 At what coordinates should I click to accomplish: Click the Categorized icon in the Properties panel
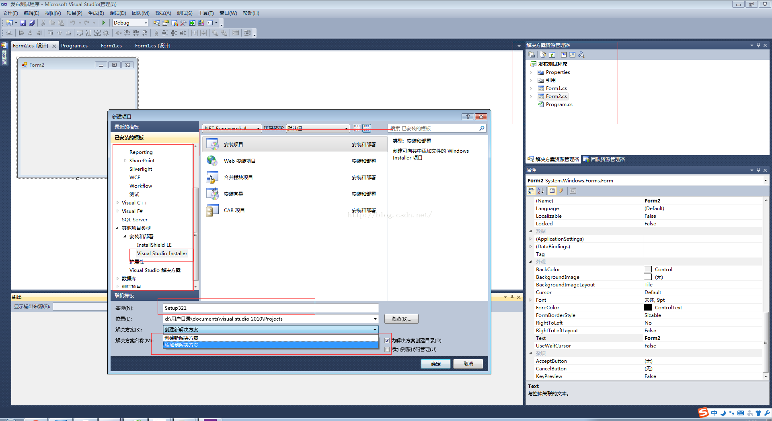coord(532,191)
